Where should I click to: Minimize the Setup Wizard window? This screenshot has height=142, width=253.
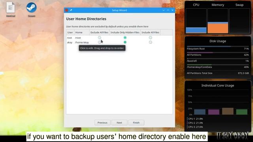pyautogui.click(x=163, y=10)
